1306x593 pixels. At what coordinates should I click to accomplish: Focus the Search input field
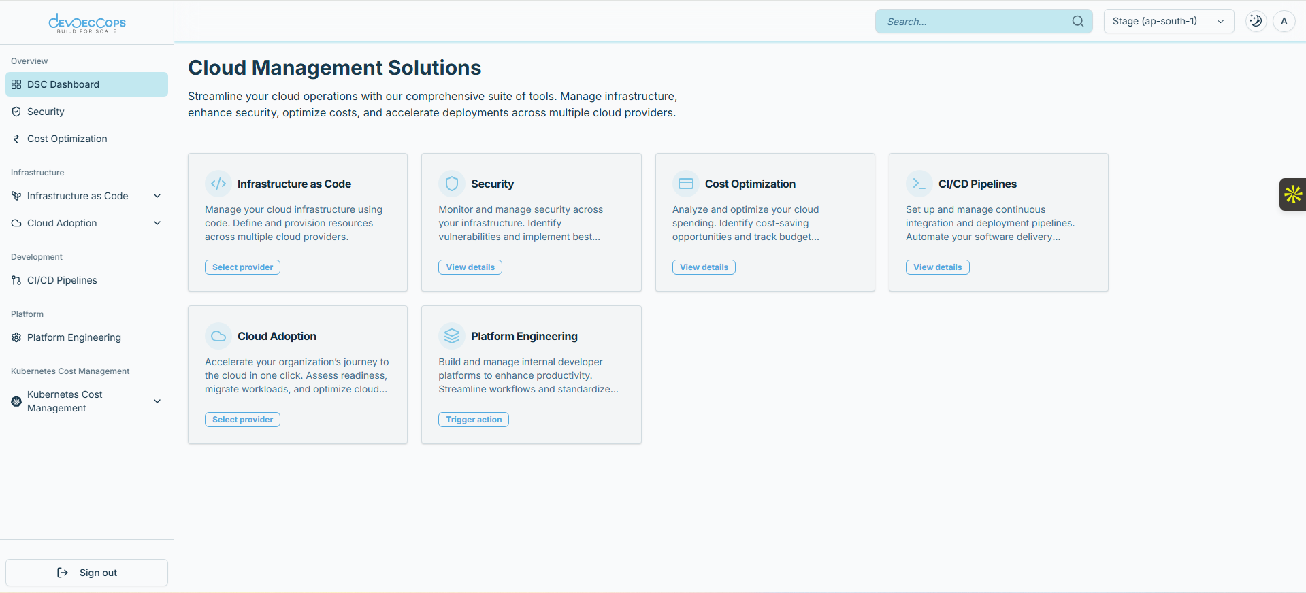[973, 22]
